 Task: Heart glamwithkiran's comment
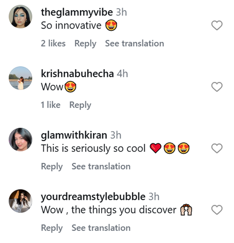click(217, 148)
